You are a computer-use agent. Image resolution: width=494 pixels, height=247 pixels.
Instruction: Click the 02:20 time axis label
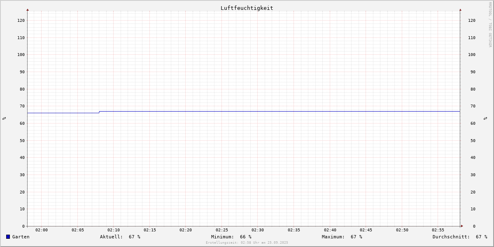[186, 230]
